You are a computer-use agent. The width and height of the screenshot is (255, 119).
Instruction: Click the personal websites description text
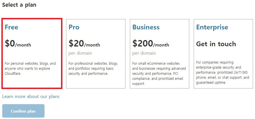click(x=30, y=69)
